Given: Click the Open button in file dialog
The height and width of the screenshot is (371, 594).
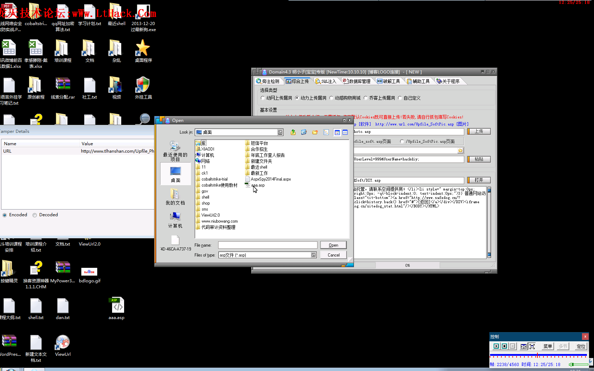Looking at the screenshot, I should 333,245.
